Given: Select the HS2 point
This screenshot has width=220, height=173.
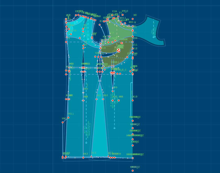Looking at the screenshot, I should pyautogui.click(x=103, y=99).
